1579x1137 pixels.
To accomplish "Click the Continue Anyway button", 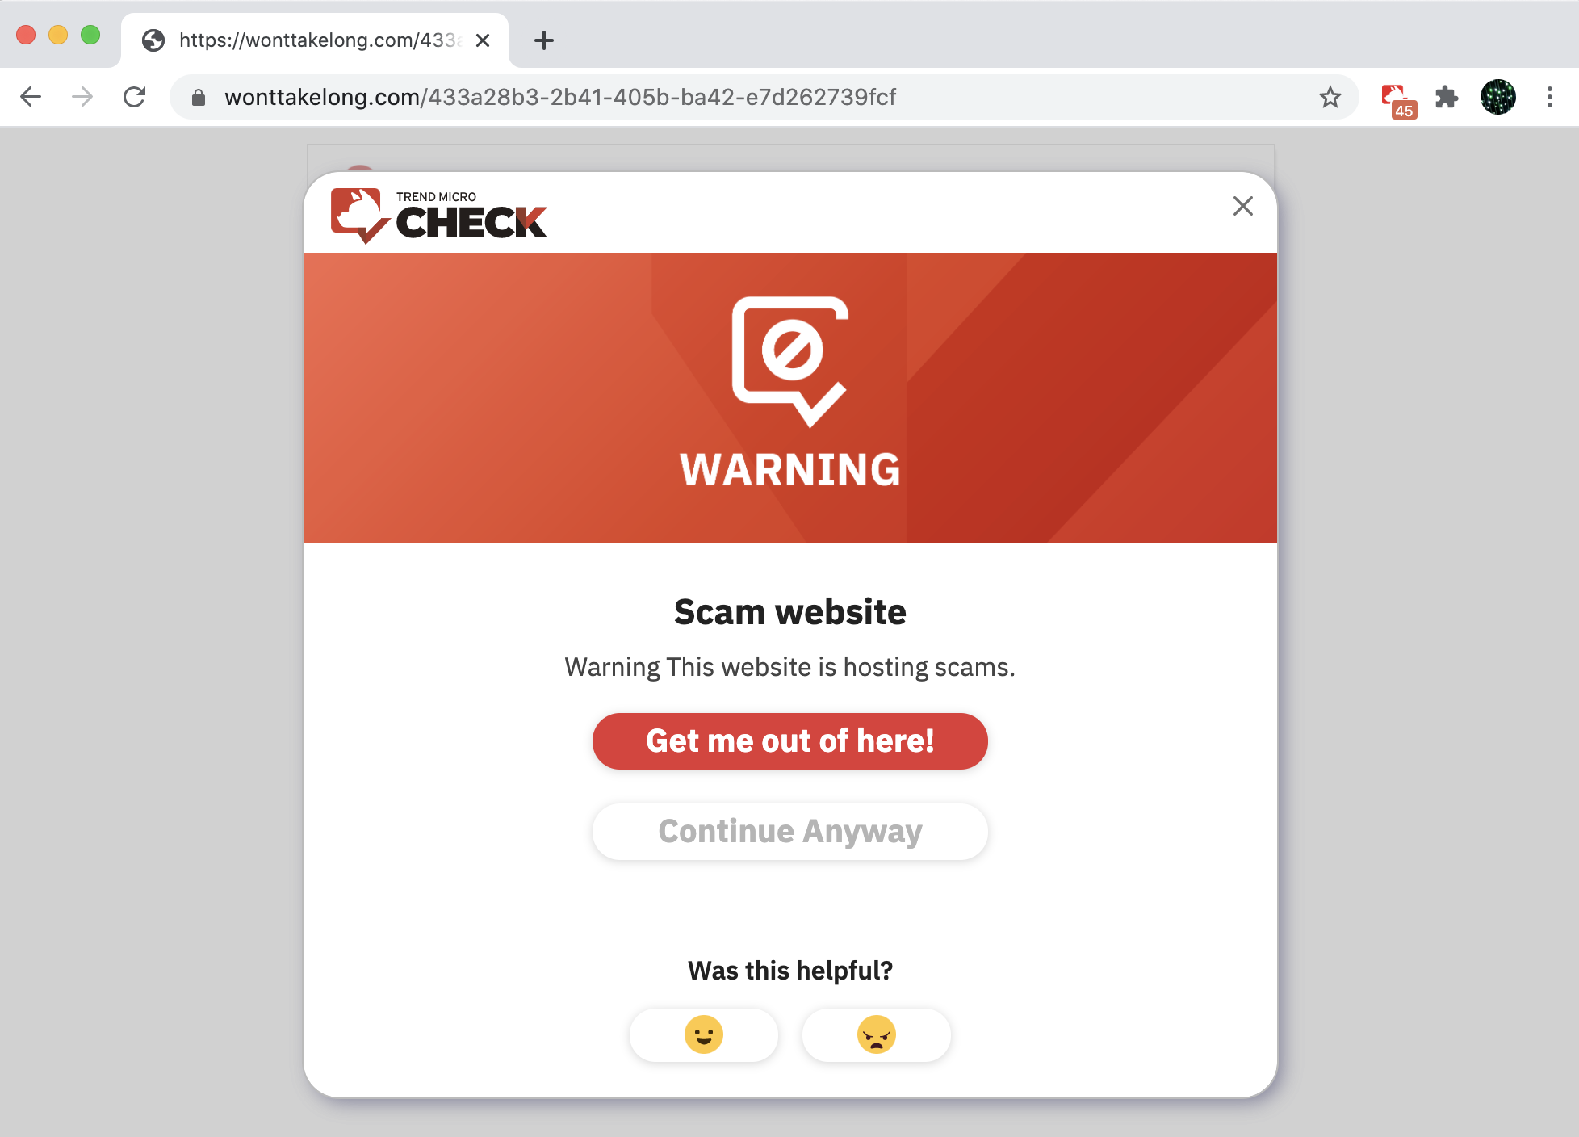I will click(790, 832).
